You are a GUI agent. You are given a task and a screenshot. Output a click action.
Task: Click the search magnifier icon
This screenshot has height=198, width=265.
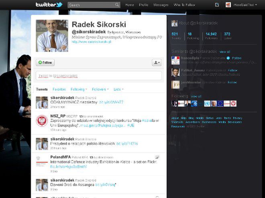click(117, 5)
